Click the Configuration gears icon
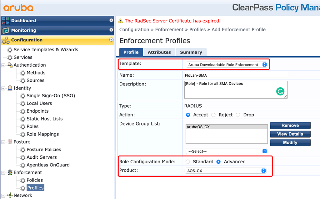Viewport: 320px width, 199px height. 5,40
